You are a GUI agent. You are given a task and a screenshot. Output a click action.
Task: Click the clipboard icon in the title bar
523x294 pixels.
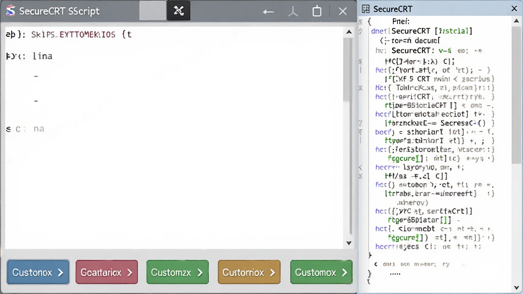[x=317, y=11]
